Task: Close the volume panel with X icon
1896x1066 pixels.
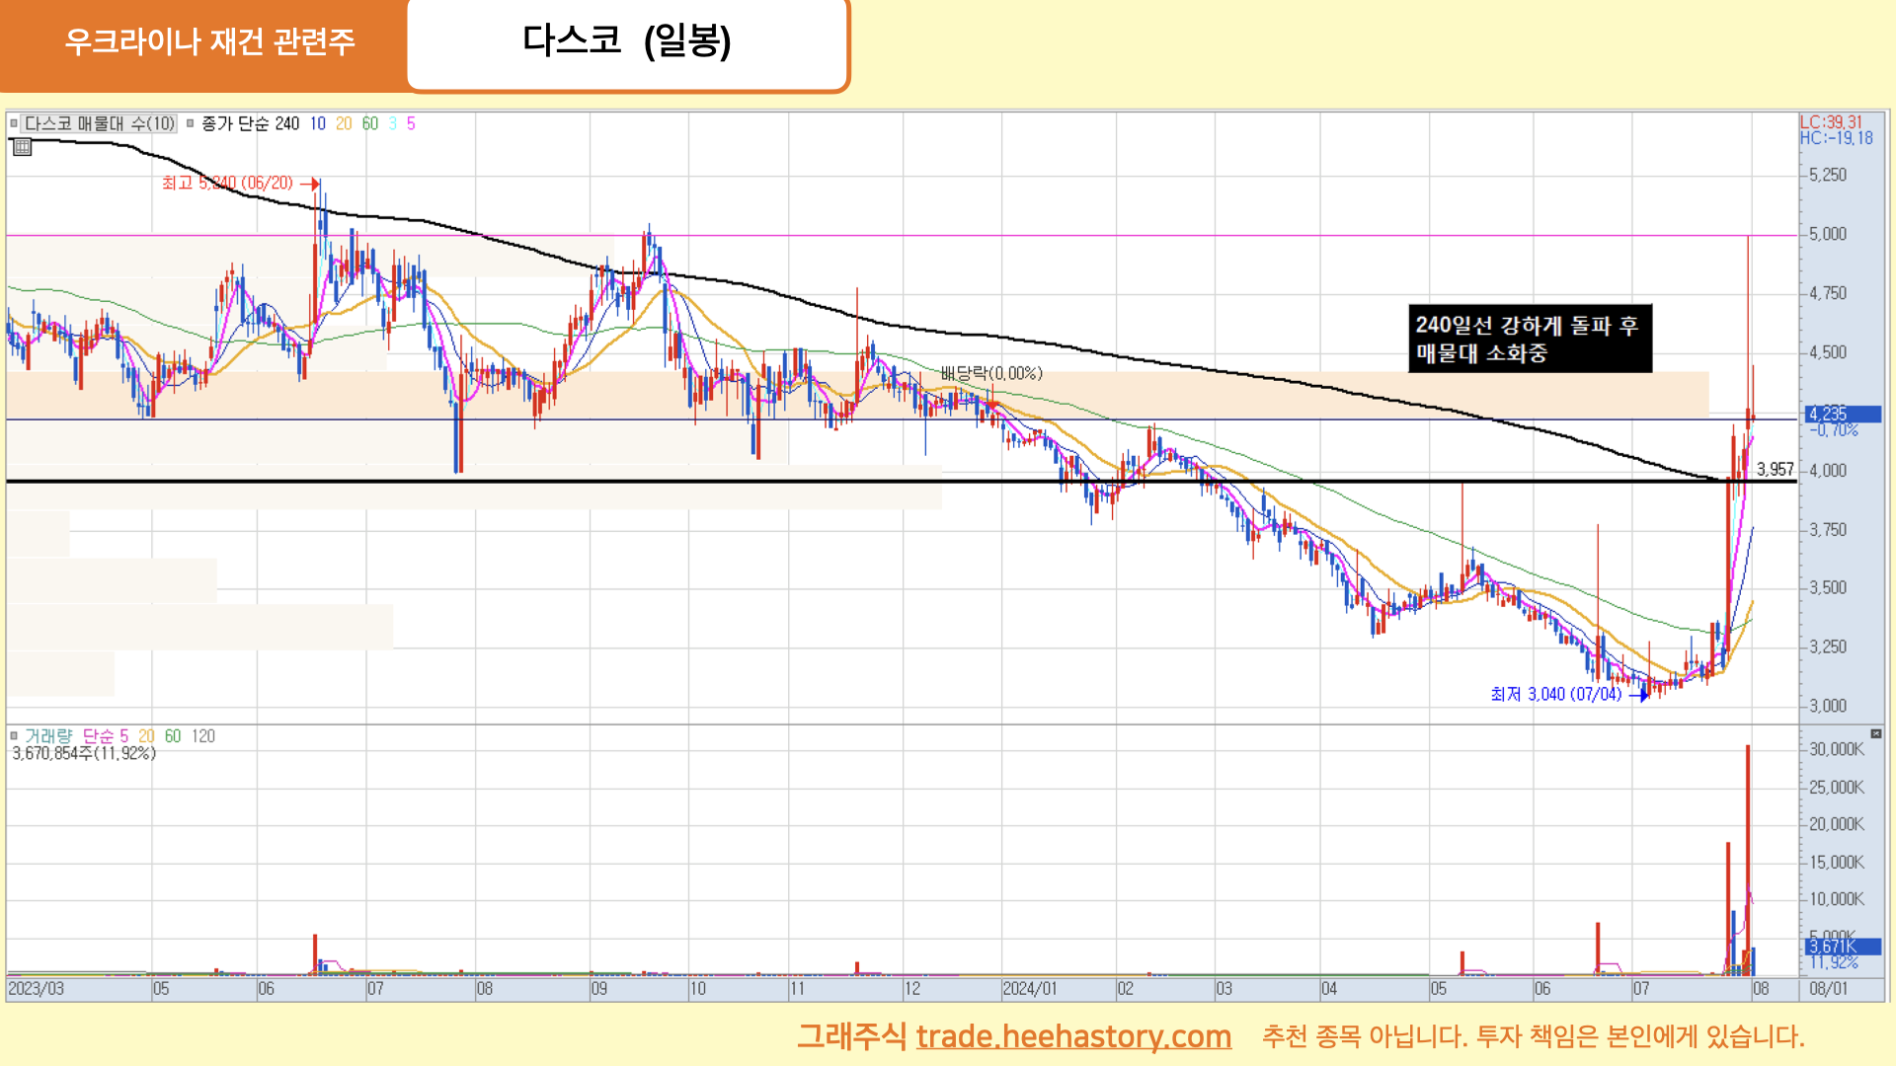Action: click(x=1875, y=733)
